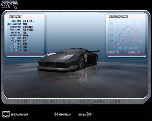Click the car's rear wing spoiler

point(94,51)
